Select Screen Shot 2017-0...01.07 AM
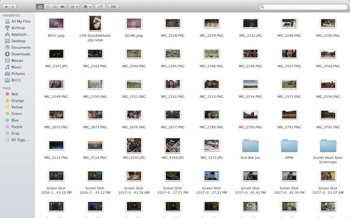 [x=328, y=176]
